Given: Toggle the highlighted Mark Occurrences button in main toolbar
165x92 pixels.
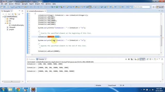Looking at the screenshot, I should [x=90, y=7].
